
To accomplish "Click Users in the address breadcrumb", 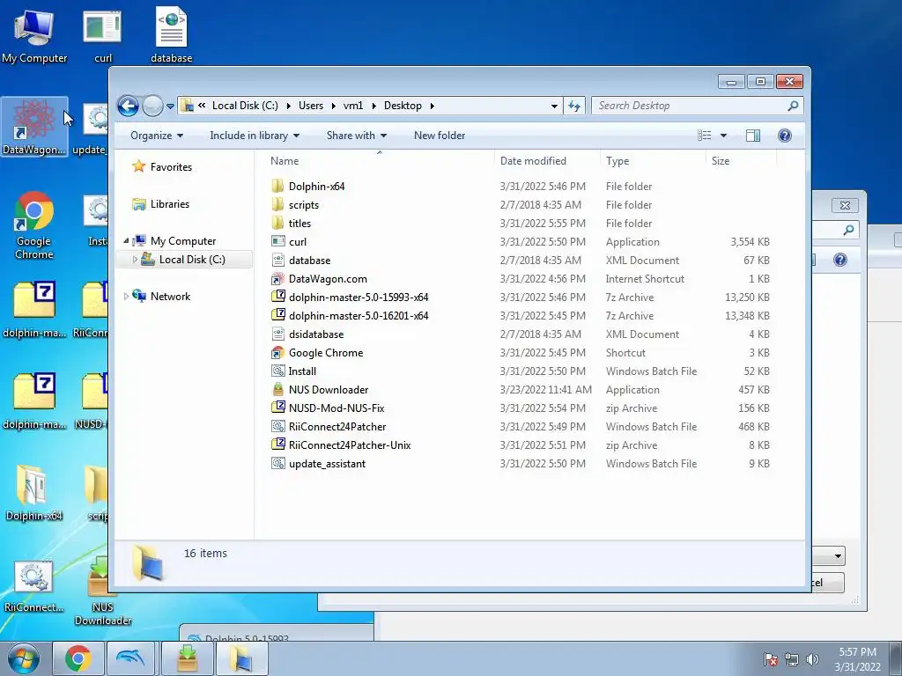I will [x=311, y=106].
